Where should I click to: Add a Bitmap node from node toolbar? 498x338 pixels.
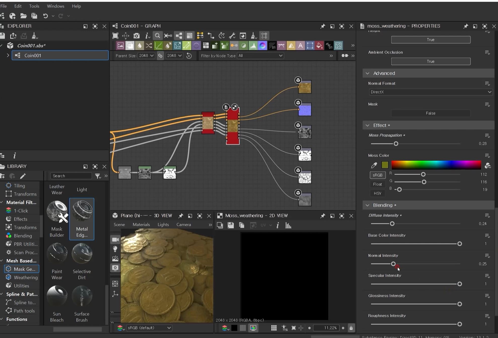tap(120, 46)
